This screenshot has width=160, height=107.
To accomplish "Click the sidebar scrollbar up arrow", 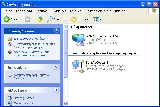I will coord(65,27).
